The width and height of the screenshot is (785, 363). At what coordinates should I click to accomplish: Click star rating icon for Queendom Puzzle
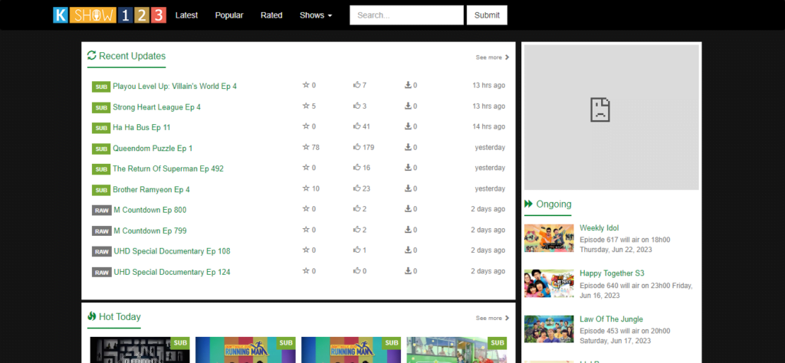tap(306, 147)
